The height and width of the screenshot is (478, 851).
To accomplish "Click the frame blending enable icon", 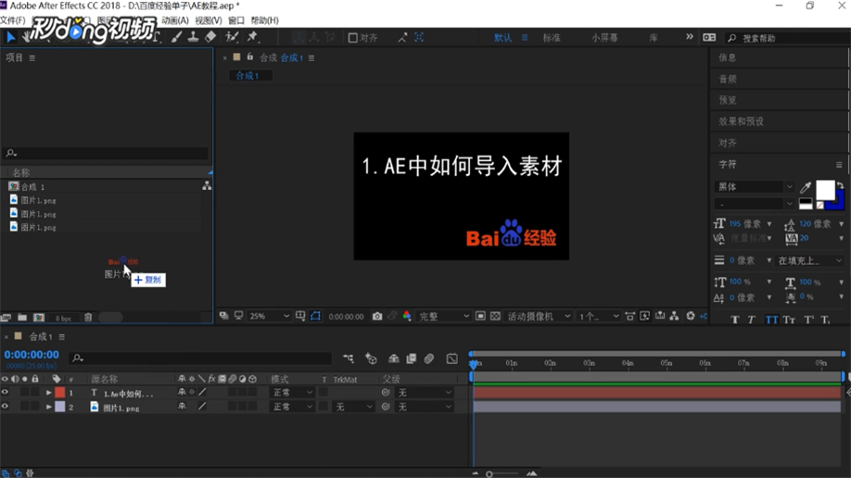I will (412, 358).
